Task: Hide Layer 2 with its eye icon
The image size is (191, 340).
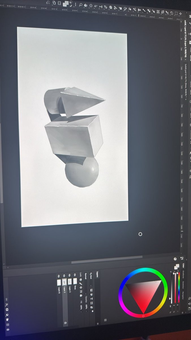Action: coord(64,275)
